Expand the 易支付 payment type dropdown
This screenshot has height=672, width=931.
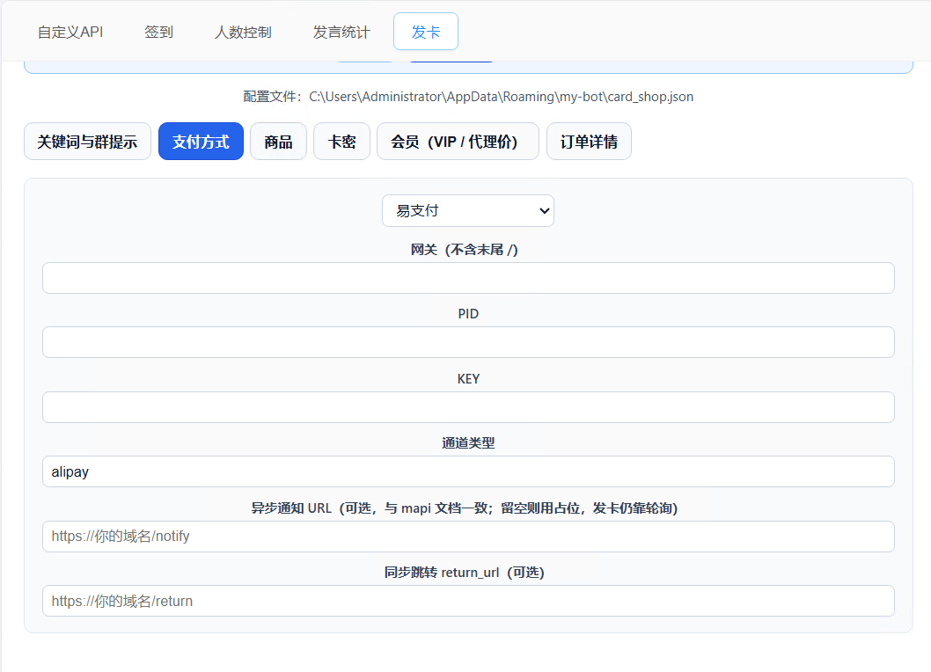[x=467, y=211]
